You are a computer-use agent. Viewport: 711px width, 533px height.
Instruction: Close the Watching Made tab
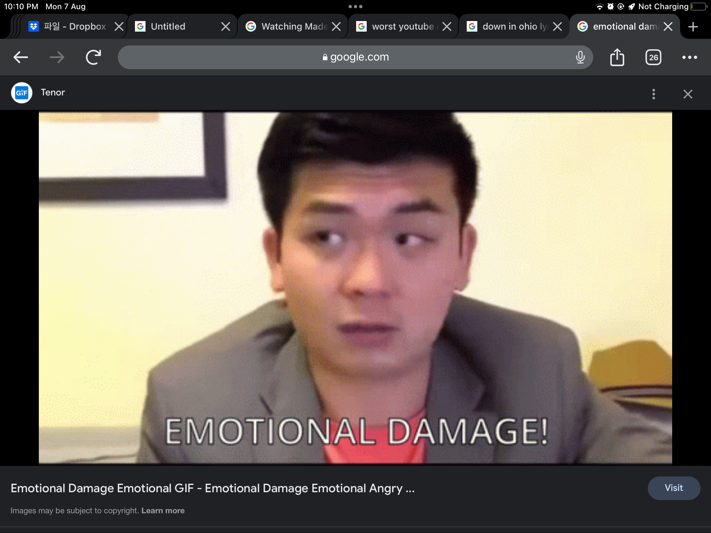(x=336, y=27)
